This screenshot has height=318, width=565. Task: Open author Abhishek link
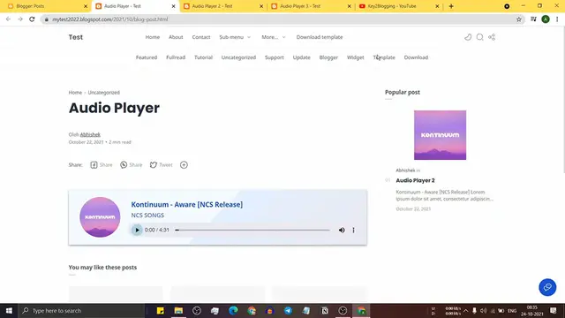(x=90, y=134)
